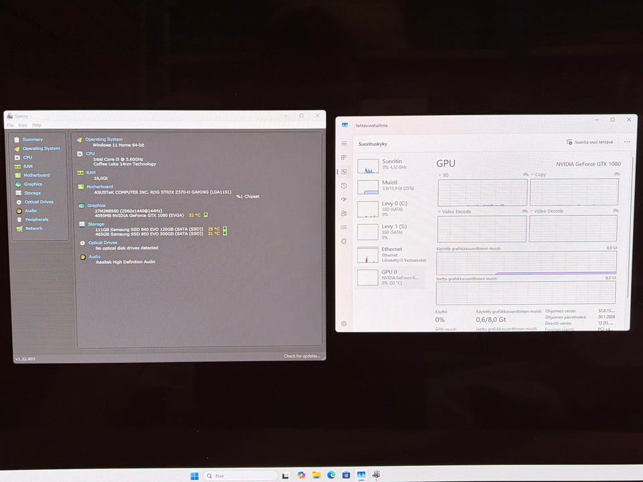
Task: Select Performance page icon in Task Manager
Action: tap(344, 172)
